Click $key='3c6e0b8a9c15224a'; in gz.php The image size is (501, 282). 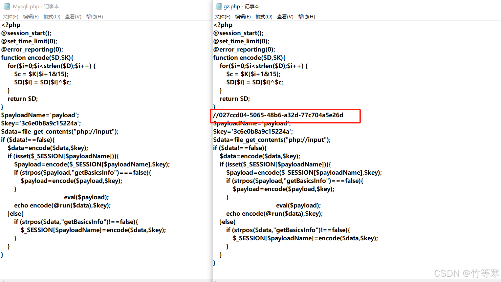point(253,132)
